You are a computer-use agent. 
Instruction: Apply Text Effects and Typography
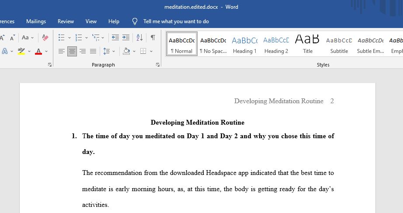pyautogui.click(x=5, y=51)
